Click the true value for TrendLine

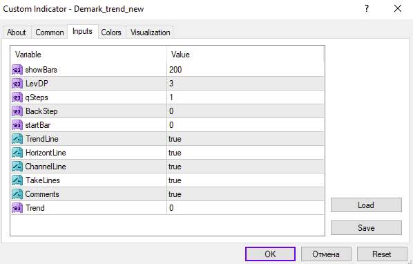tap(175, 139)
